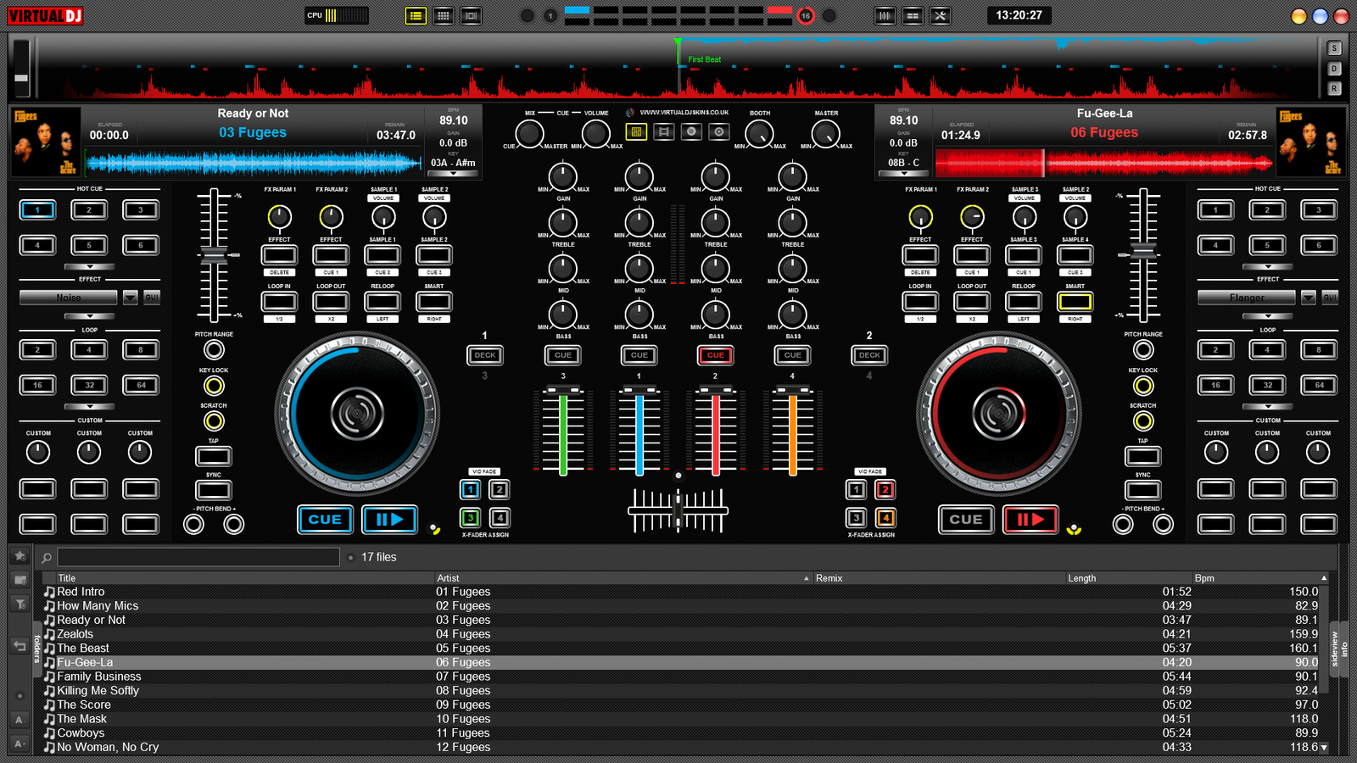Toggle headphone CUE for mixer channel 3
1357x763 pixels.
(563, 355)
